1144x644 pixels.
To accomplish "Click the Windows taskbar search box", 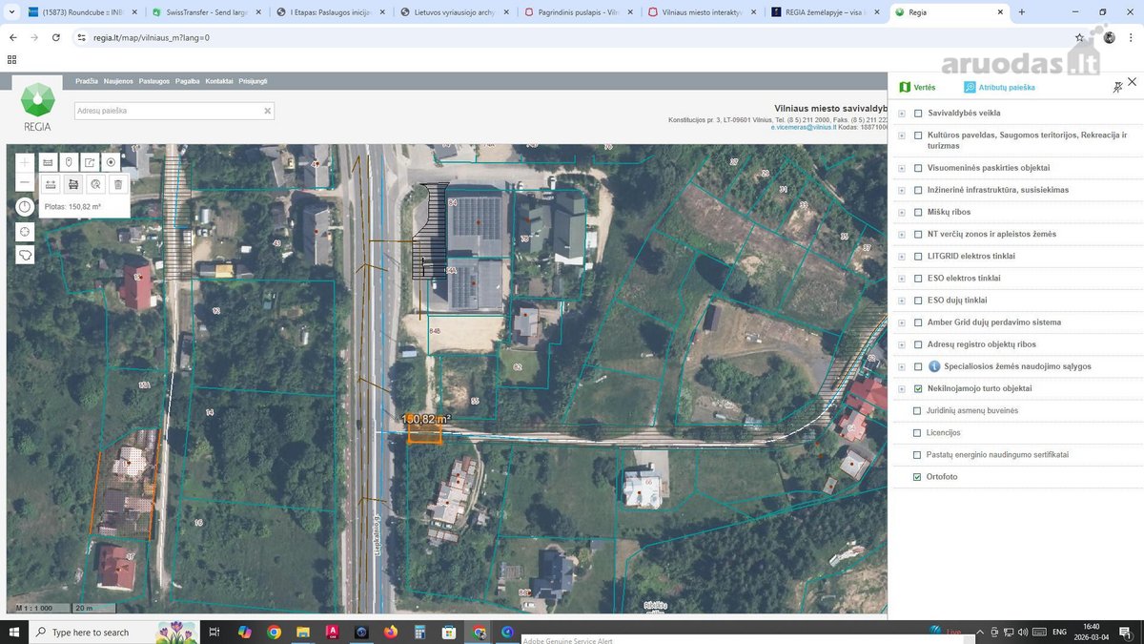I will coord(113,632).
